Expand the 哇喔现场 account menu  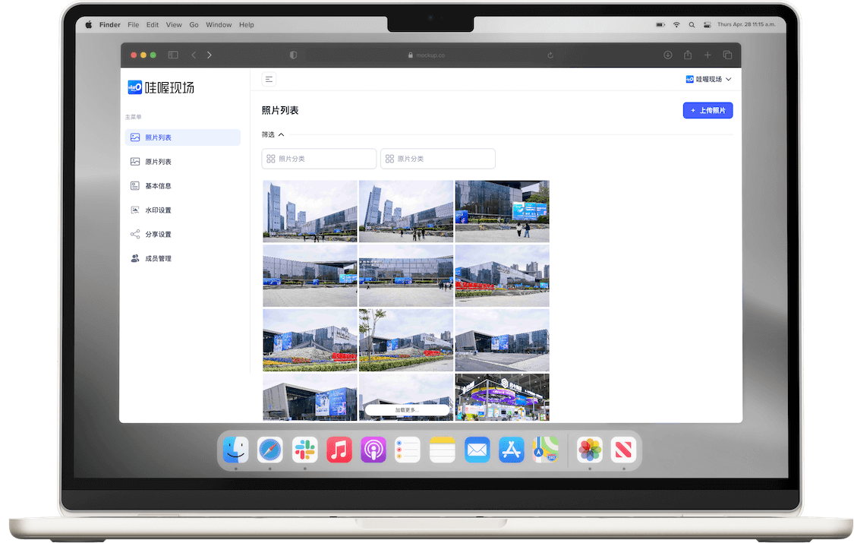708,79
